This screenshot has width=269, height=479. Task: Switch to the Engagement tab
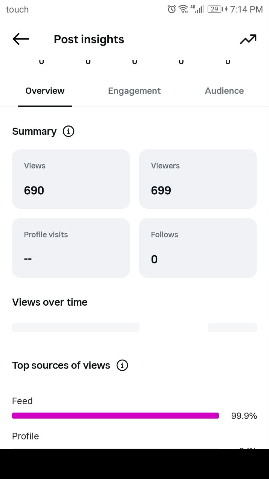134,91
